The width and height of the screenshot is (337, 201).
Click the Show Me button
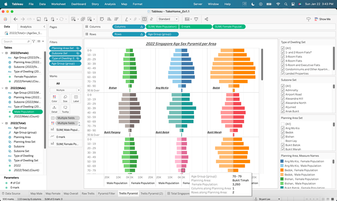322,19
